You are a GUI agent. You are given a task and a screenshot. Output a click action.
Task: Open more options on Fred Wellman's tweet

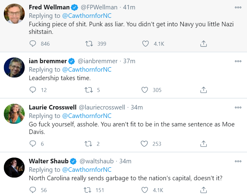point(238,7)
